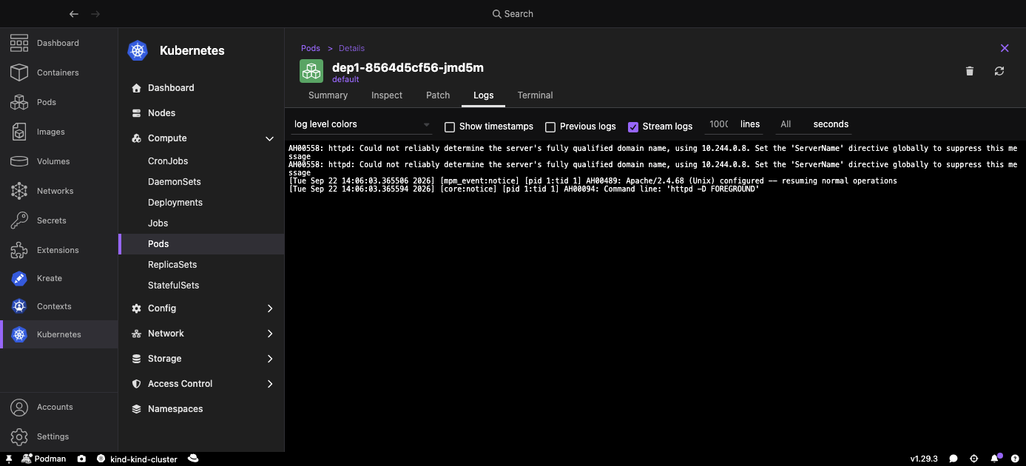Click the hat icon in status bar
1026x466 pixels.
click(x=193, y=459)
